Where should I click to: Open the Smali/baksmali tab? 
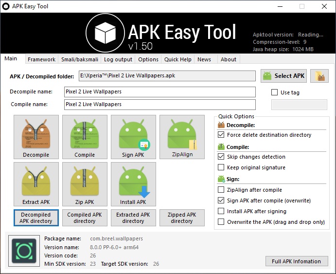80,59
